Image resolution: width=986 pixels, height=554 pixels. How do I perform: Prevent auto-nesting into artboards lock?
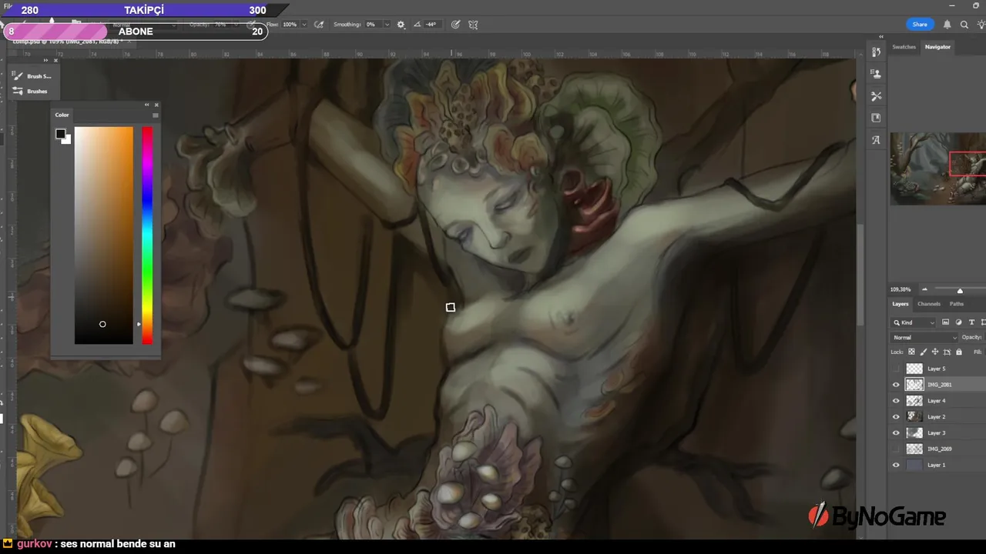click(947, 352)
